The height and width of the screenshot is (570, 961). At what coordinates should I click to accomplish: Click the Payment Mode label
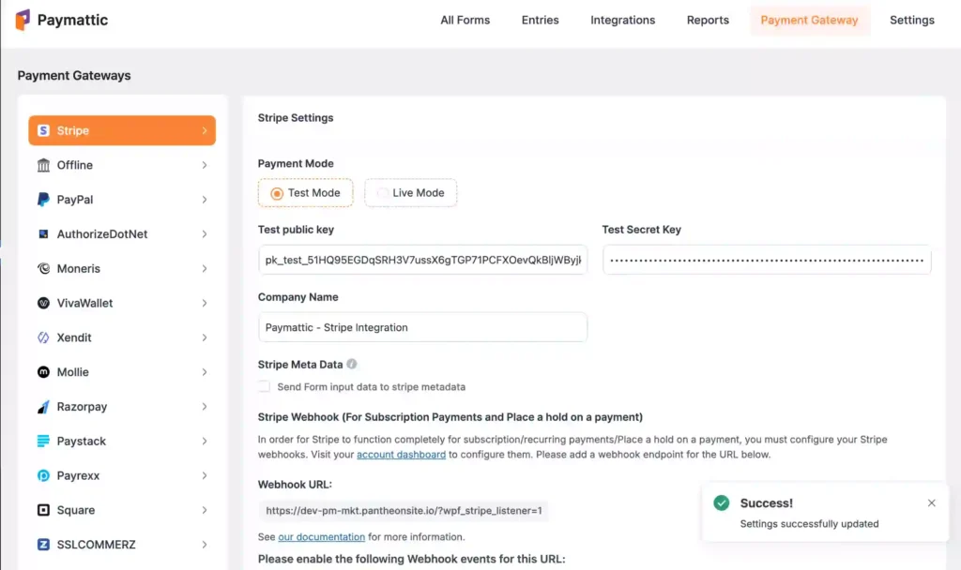(296, 163)
